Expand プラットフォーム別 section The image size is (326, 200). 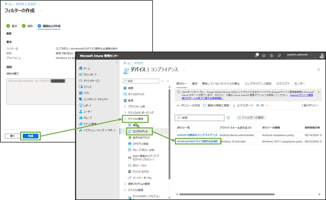(134, 107)
